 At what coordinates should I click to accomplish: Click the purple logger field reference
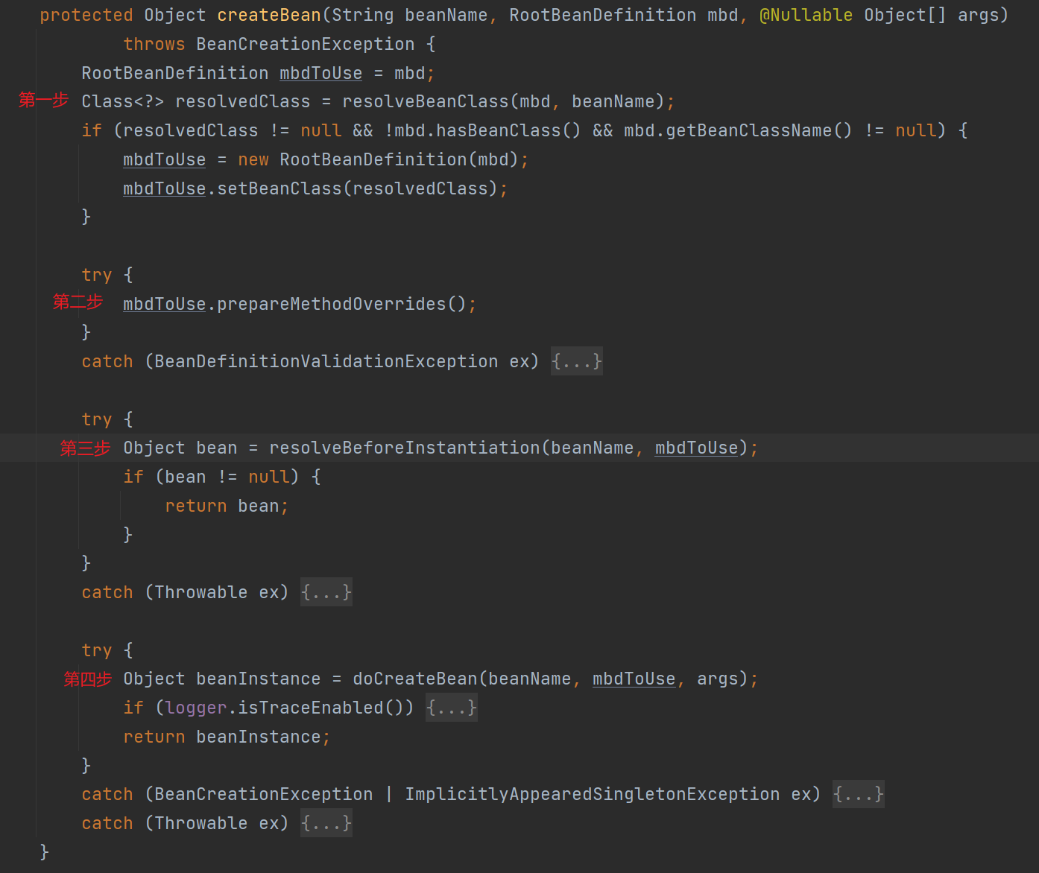195,708
